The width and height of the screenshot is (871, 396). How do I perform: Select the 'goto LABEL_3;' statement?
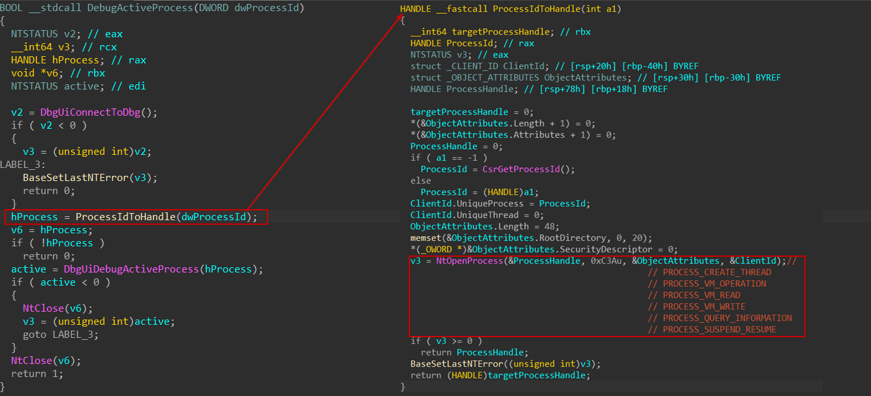(x=61, y=335)
